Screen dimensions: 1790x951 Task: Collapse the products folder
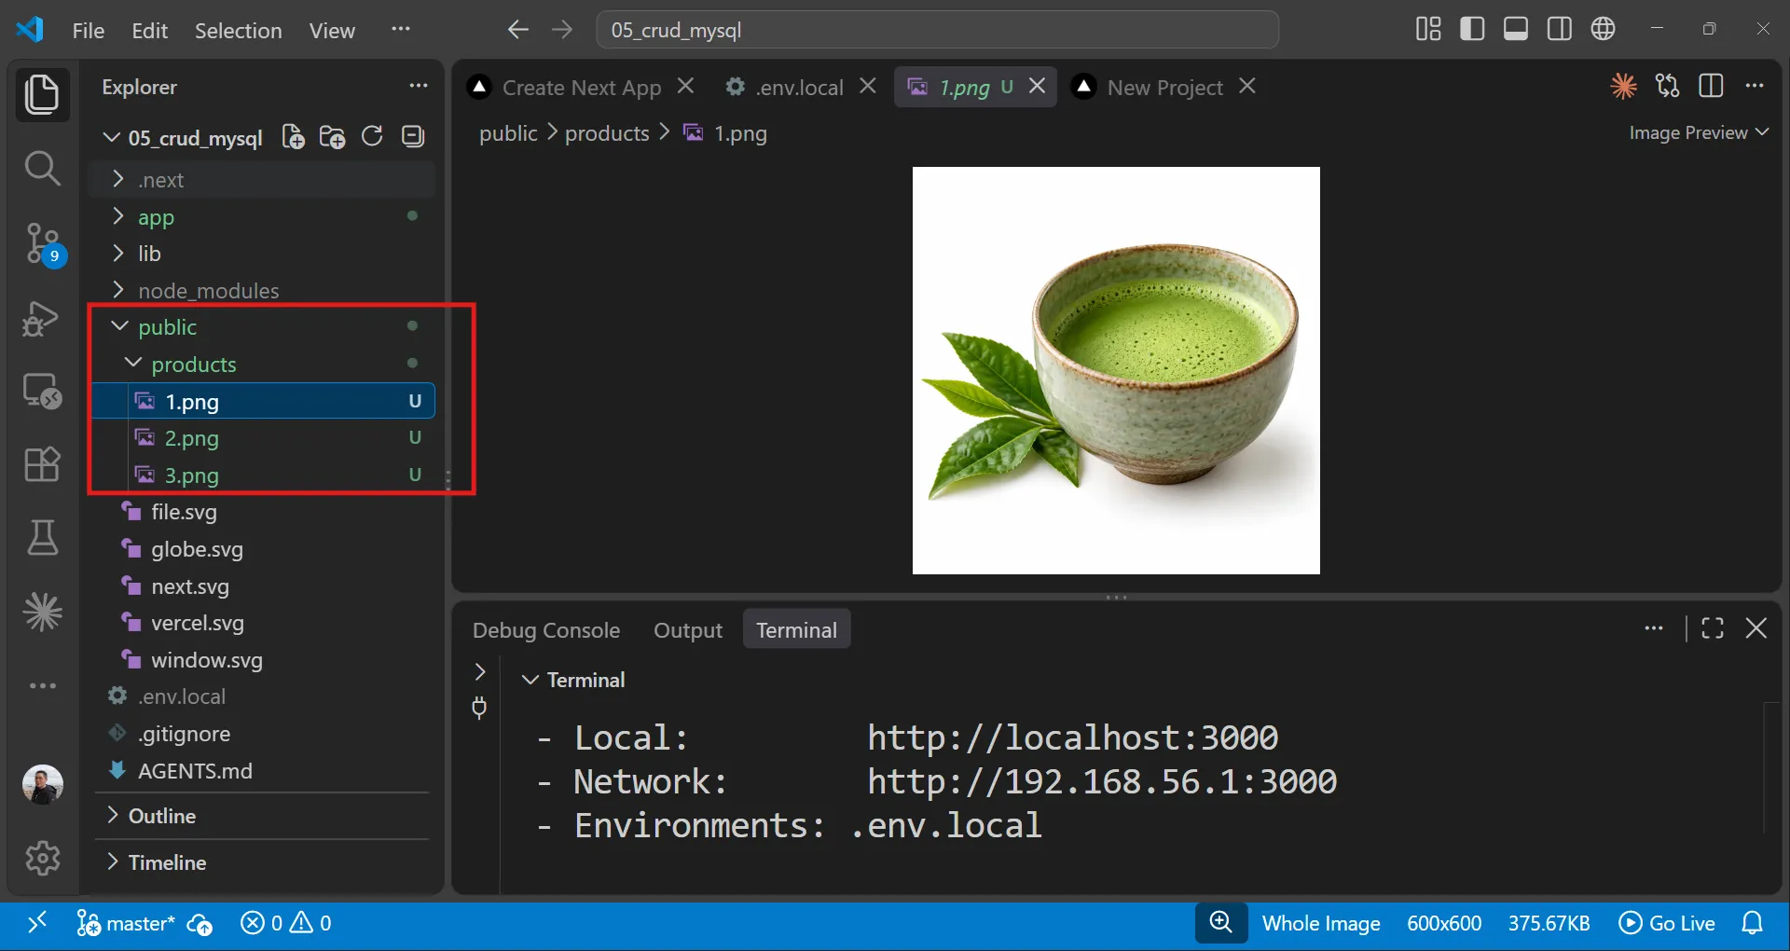pyautogui.click(x=263, y=365)
